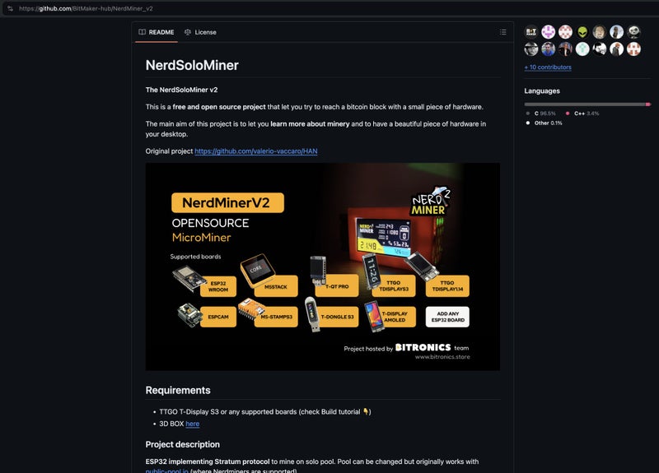Open the first BitMaker contributor avatar
The height and width of the screenshot is (473, 659).
tap(531, 32)
